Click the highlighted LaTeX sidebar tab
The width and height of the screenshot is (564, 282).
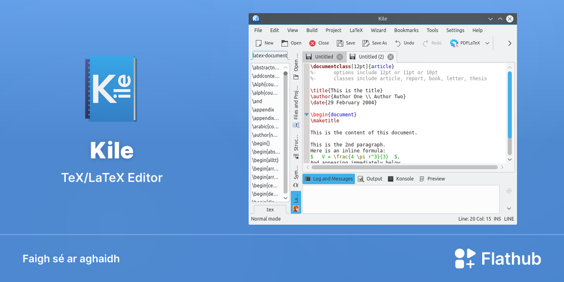click(x=296, y=202)
